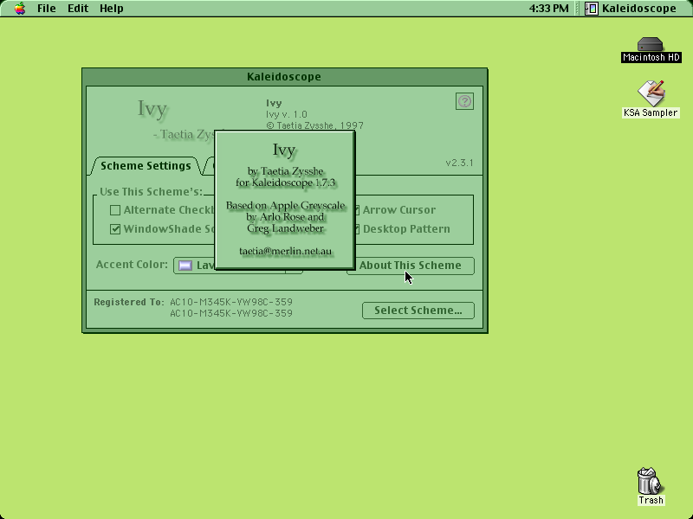693x519 pixels.
Task: Click the 'Use This Scheme's:' group label
Action: tap(151, 192)
